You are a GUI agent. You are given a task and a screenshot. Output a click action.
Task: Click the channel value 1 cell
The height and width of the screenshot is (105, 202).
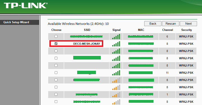pyautogui.click(x=167, y=94)
